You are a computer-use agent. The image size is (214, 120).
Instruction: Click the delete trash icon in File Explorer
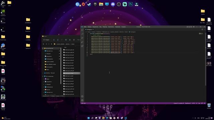coord(74,40)
